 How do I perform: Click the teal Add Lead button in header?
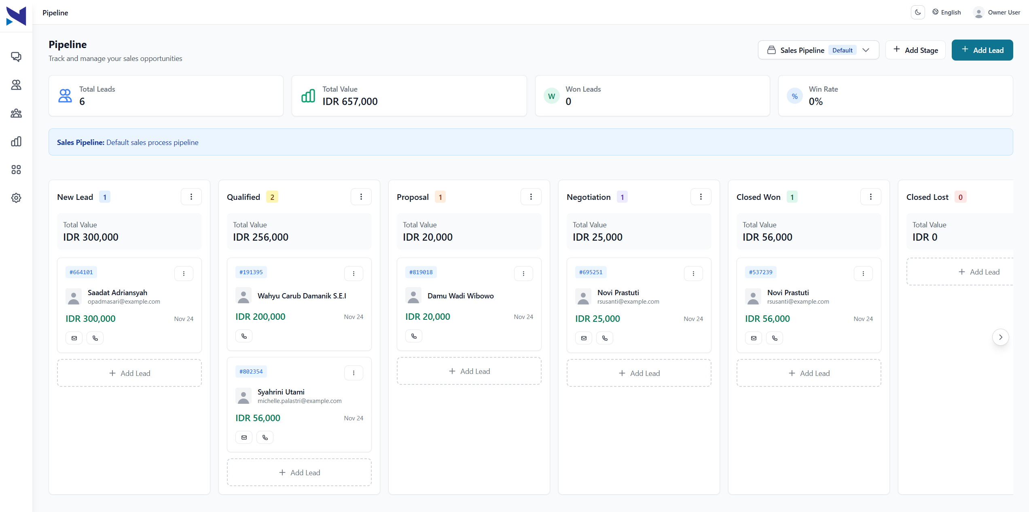click(x=982, y=50)
